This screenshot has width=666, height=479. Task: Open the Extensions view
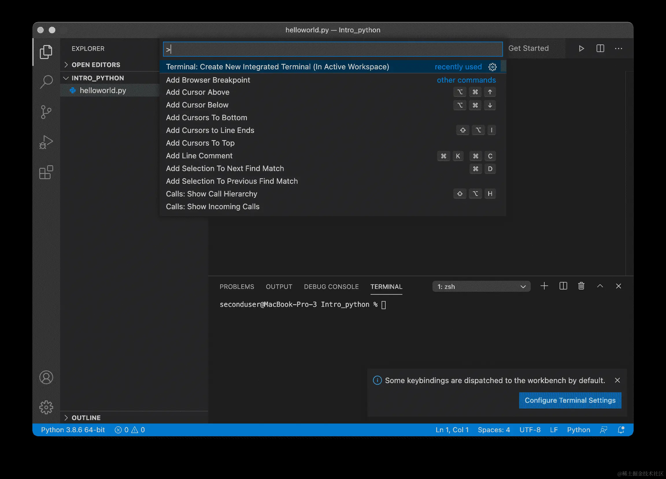(46, 172)
